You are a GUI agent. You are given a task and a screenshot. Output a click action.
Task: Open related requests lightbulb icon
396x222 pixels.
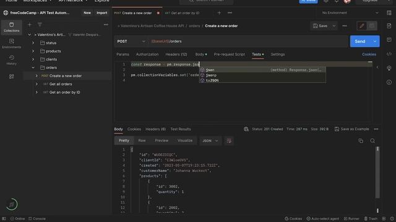click(x=389, y=68)
